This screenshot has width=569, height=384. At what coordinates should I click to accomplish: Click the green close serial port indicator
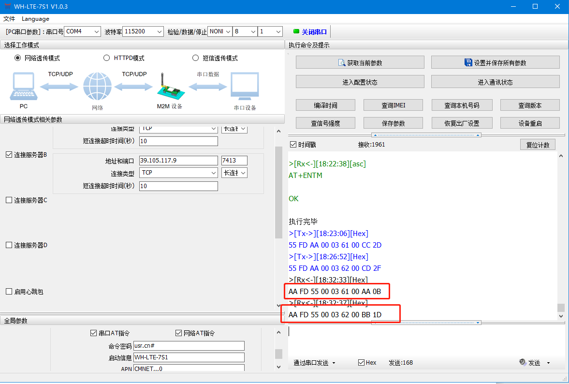(296, 31)
